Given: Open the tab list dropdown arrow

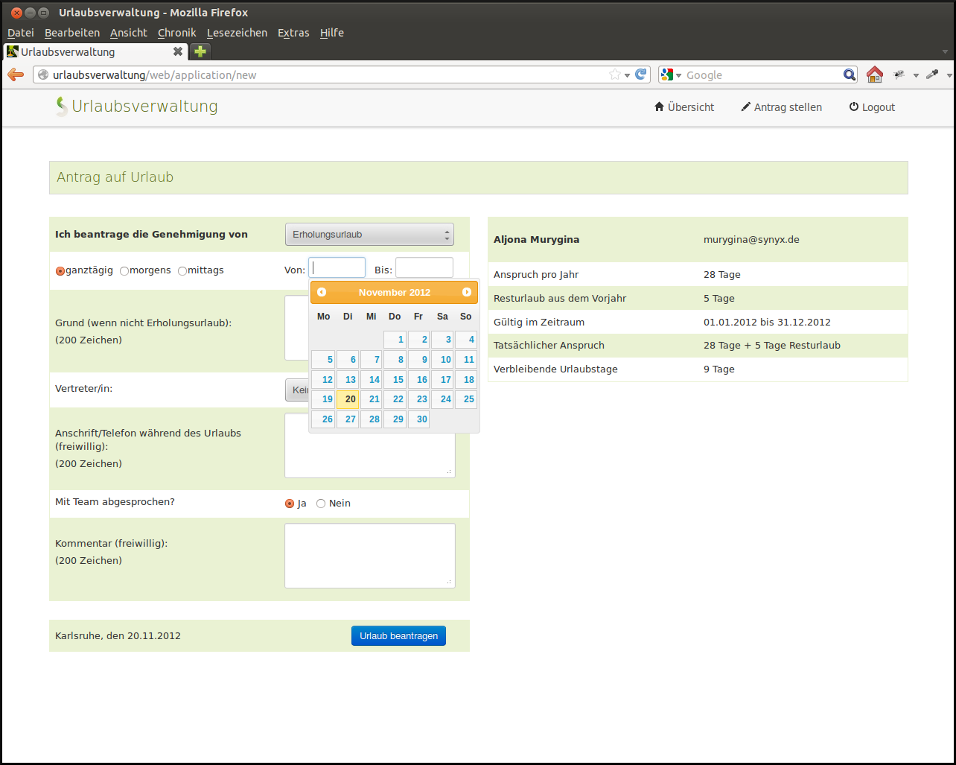Looking at the screenshot, I should coord(946,52).
